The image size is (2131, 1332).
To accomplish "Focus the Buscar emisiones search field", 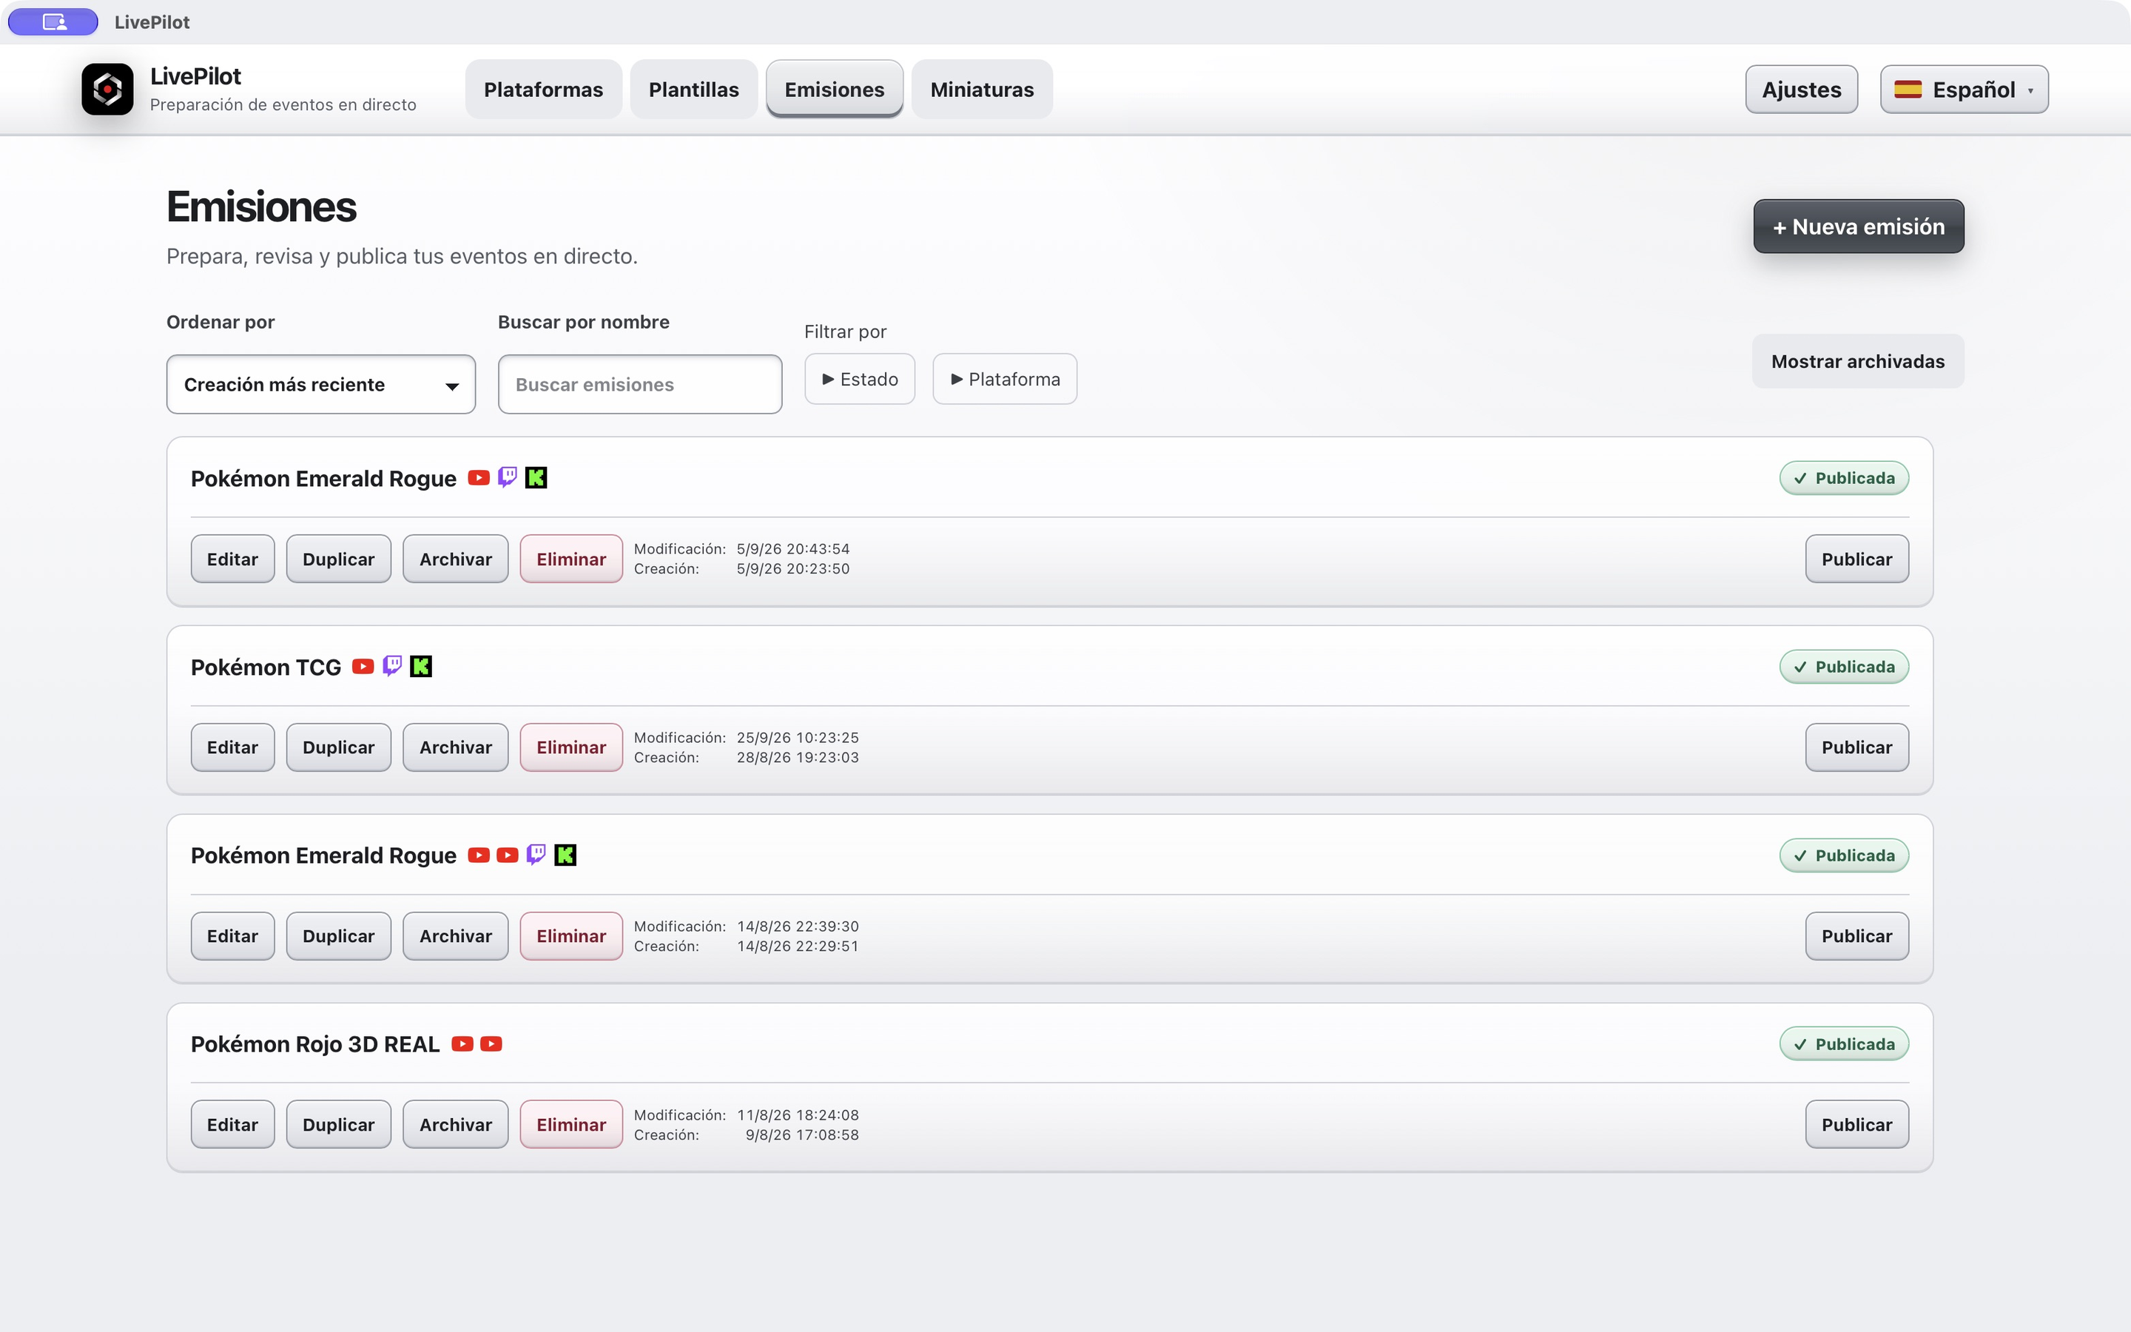I will pyautogui.click(x=640, y=384).
